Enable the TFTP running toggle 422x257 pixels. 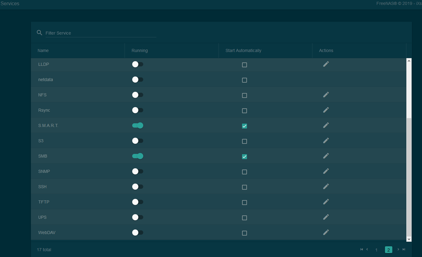pos(138,202)
